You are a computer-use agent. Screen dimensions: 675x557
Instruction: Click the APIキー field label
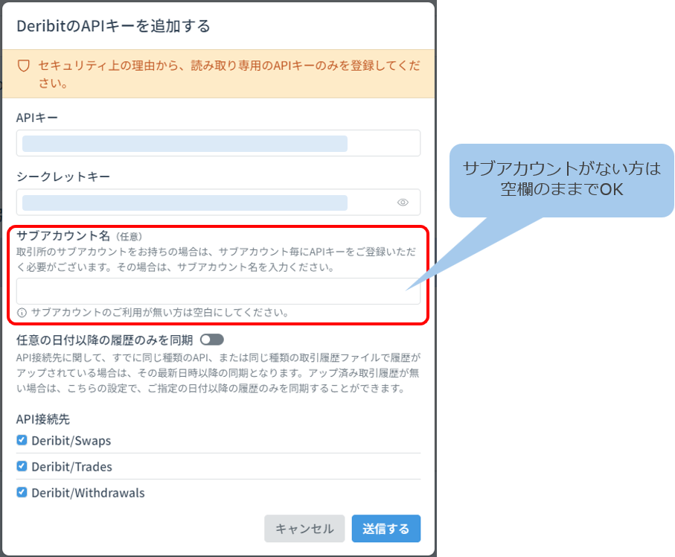click(37, 118)
